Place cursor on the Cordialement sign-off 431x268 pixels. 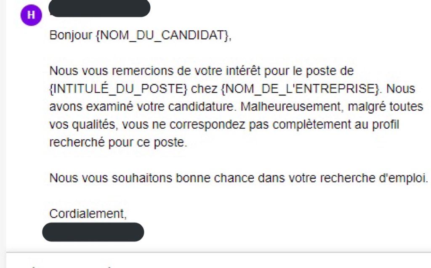pyautogui.click(x=88, y=214)
